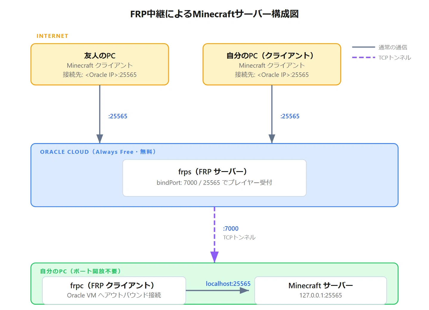This screenshot has width=429, height=310.
Task: Click Oracle VM へアウトバウンド接続 text
Action: pyautogui.click(x=114, y=295)
